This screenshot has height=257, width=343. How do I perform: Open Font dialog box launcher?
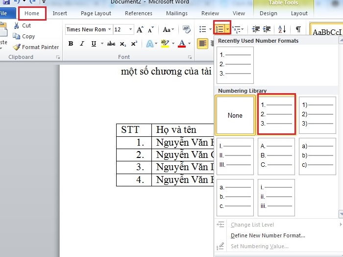pyautogui.click(x=190, y=57)
